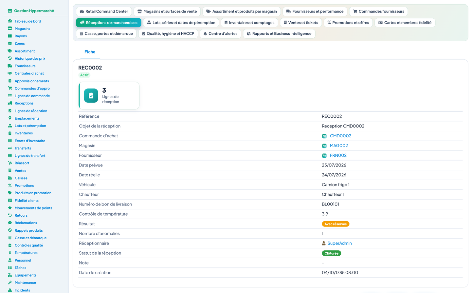473x293 pixels.
Task: Open Magasins et surfaces de vente tab
Action: [167, 11]
